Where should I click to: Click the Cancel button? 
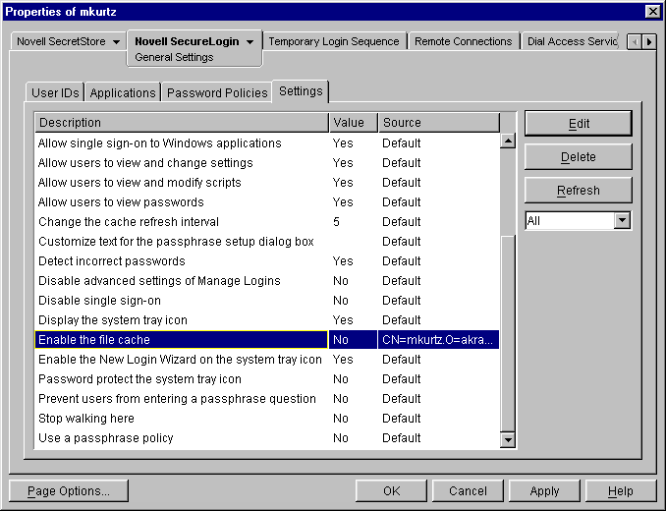[468, 491]
